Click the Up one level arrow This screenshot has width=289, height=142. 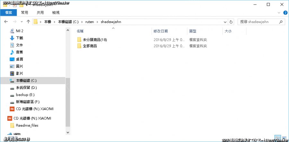coord(28,22)
